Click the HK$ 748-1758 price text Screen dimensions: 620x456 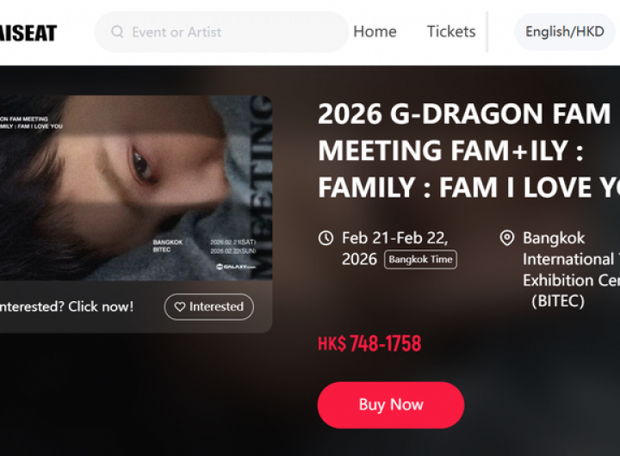[x=369, y=344]
